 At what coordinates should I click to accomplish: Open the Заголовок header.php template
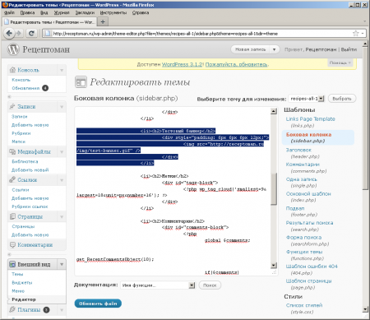click(298, 150)
